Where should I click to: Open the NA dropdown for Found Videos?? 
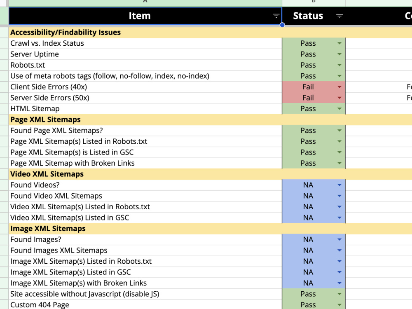[x=339, y=185]
